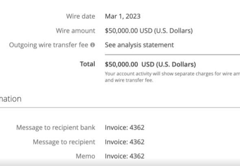Viewport: 240px width, 166px height.
Task: Click the See analysis statement text
Action: [139, 45]
